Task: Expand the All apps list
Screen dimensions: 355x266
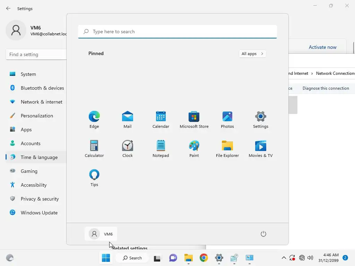Action: coord(252,54)
